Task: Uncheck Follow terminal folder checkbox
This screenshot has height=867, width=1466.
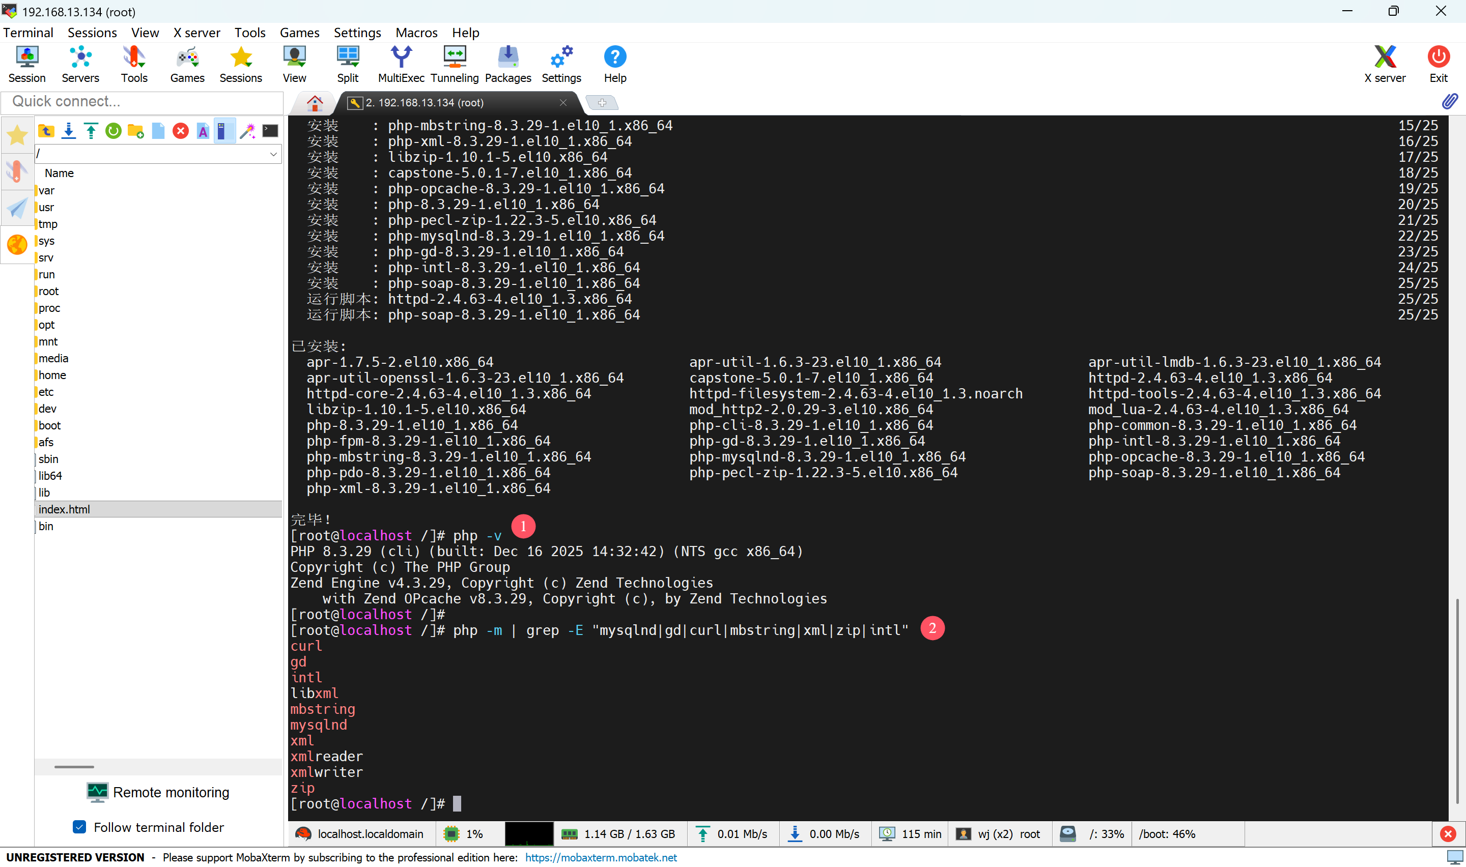Action: [79, 827]
